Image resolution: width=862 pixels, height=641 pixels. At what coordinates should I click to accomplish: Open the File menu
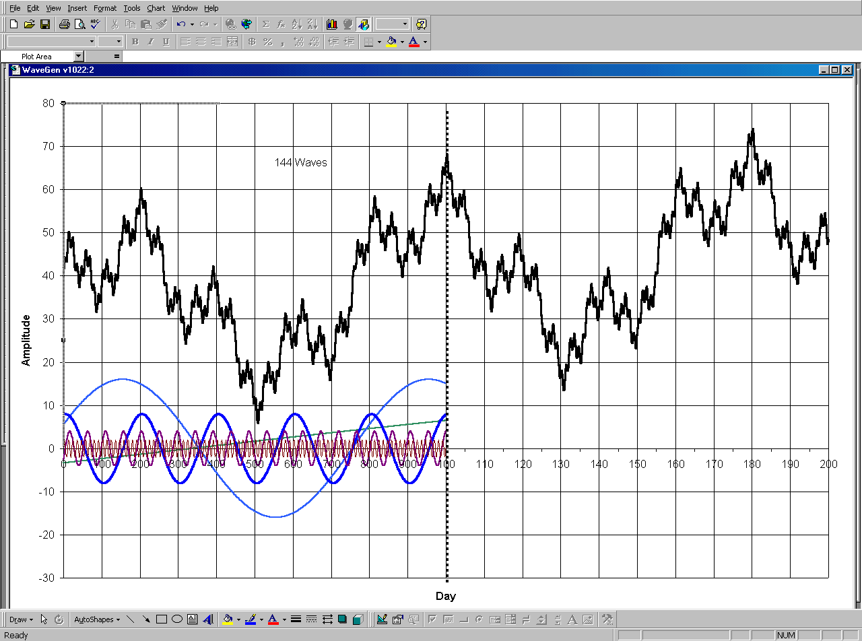point(15,8)
